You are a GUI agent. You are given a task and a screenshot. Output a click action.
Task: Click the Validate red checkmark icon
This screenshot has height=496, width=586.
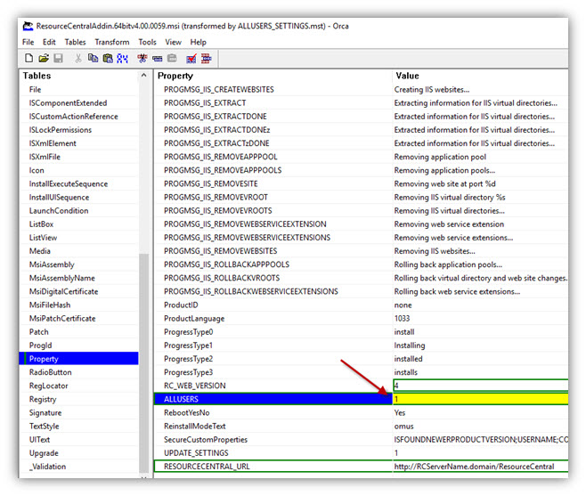click(x=191, y=58)
